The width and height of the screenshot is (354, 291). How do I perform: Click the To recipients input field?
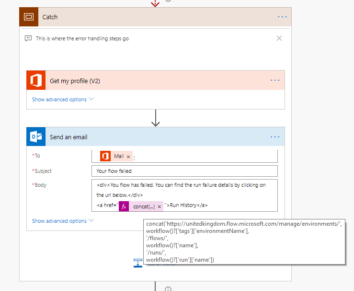point(184,156)
